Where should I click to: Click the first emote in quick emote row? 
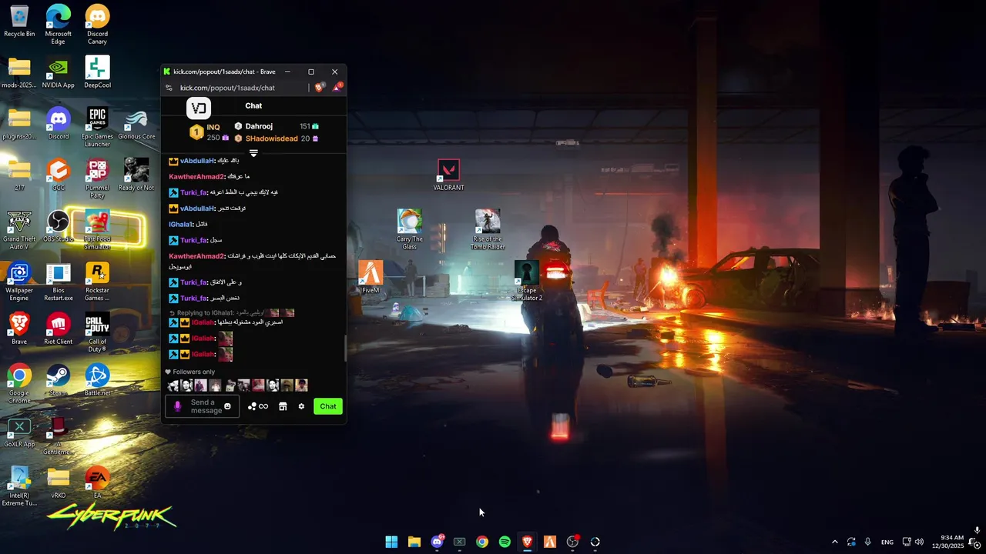173,385
